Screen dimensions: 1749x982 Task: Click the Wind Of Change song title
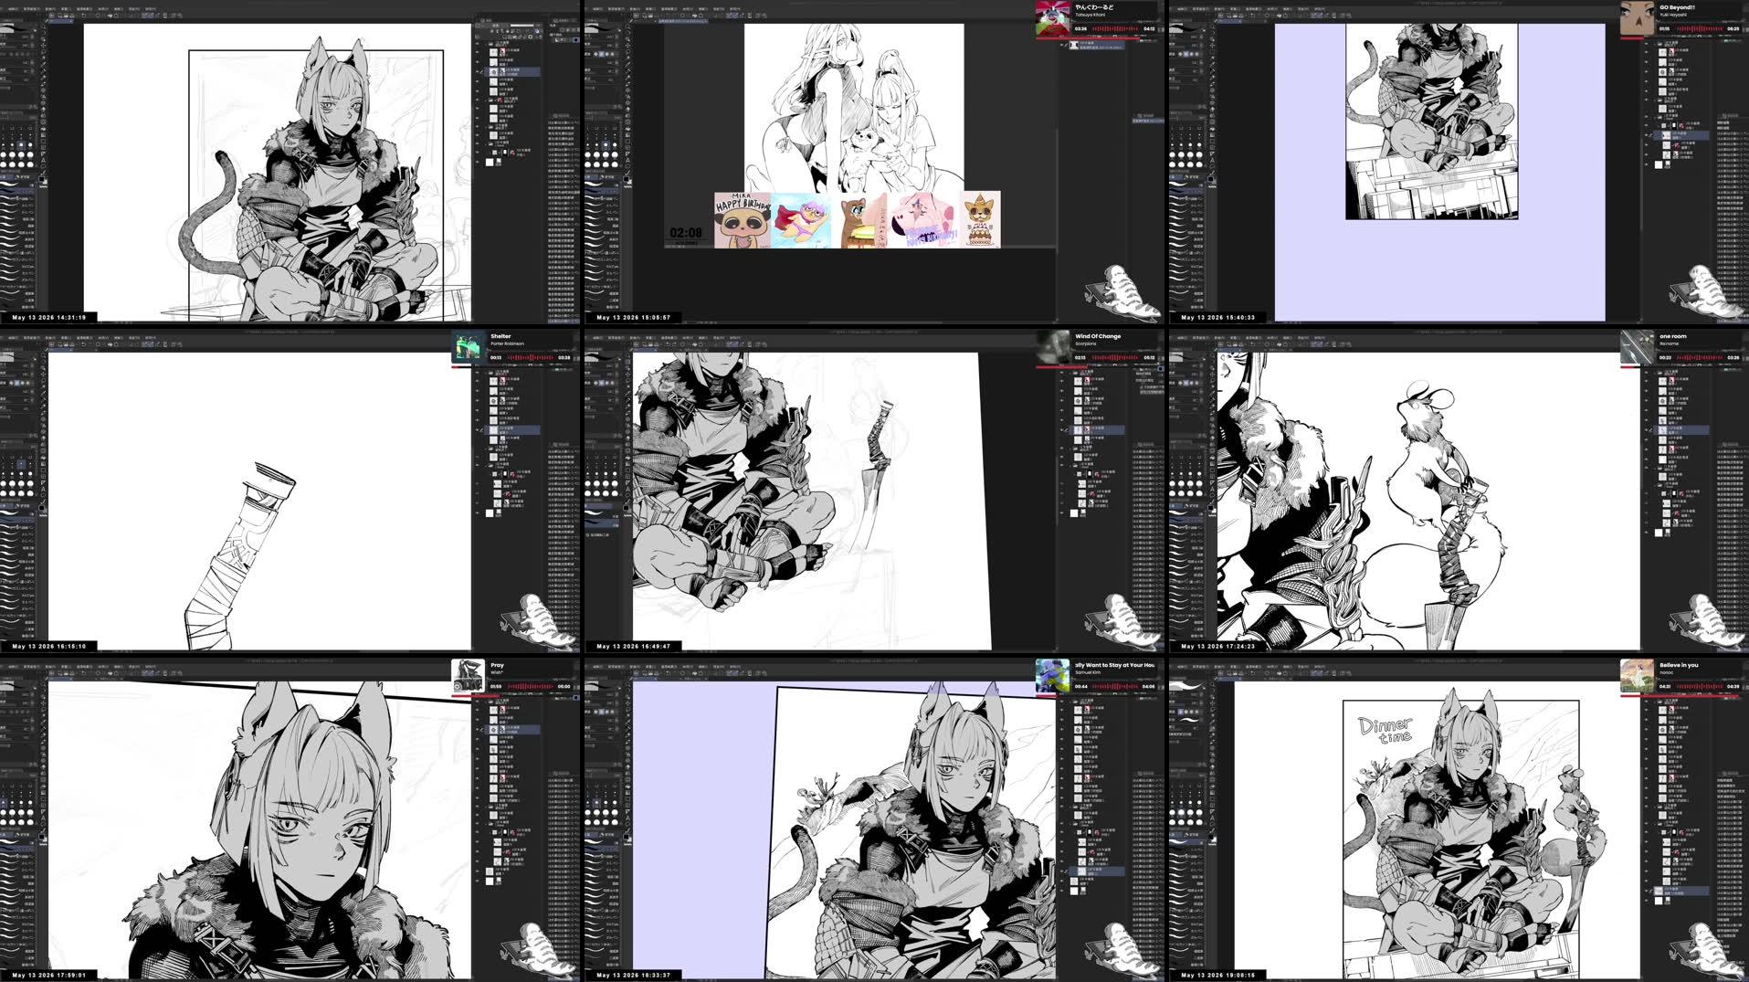pos(1098,336)
